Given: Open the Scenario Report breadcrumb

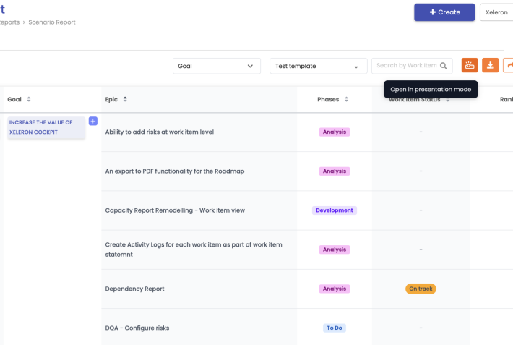Looking at the screenshot, I should [52, 22].
